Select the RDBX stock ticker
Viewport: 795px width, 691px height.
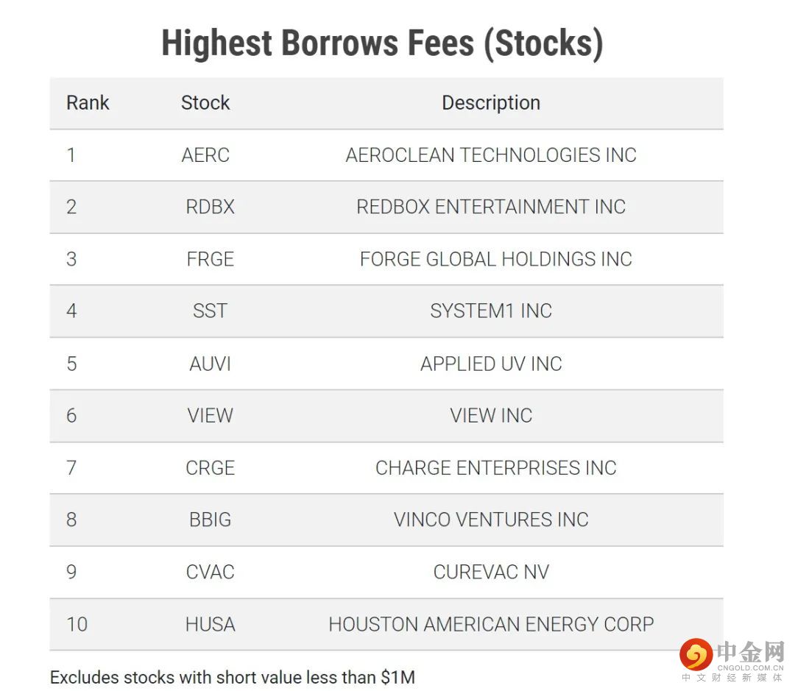pos(210,207)
